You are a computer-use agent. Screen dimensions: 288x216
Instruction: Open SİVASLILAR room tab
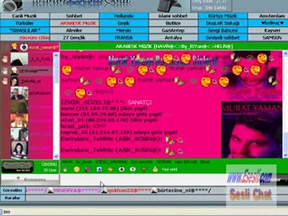click(25, 31)
